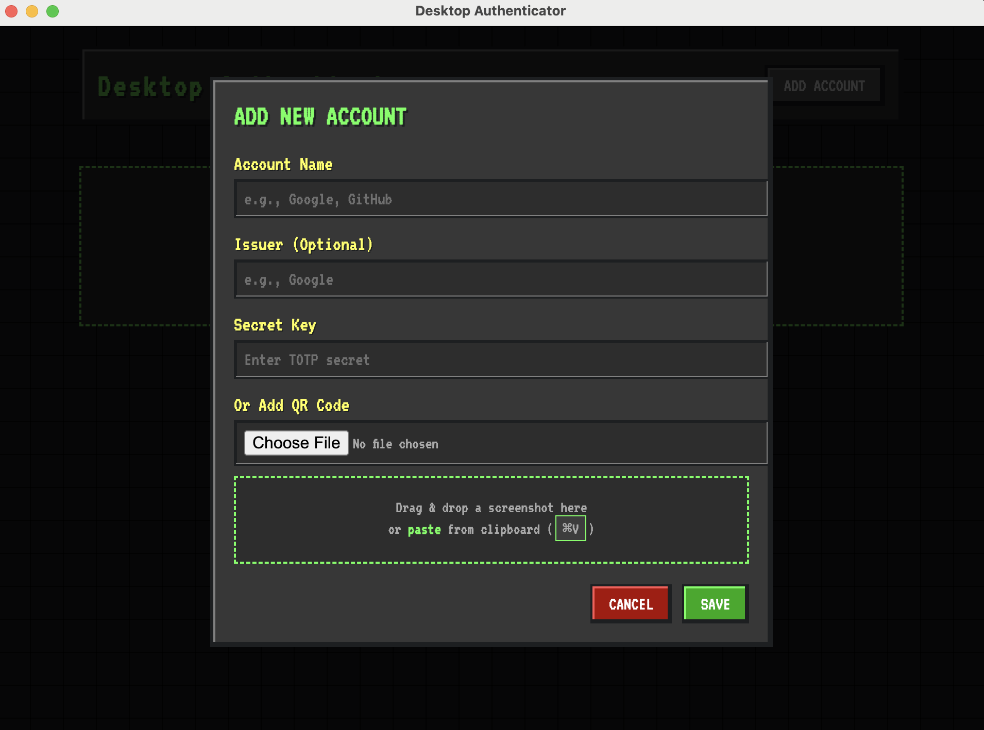
Task: Close the window with the red button
Action: [11, 11]
